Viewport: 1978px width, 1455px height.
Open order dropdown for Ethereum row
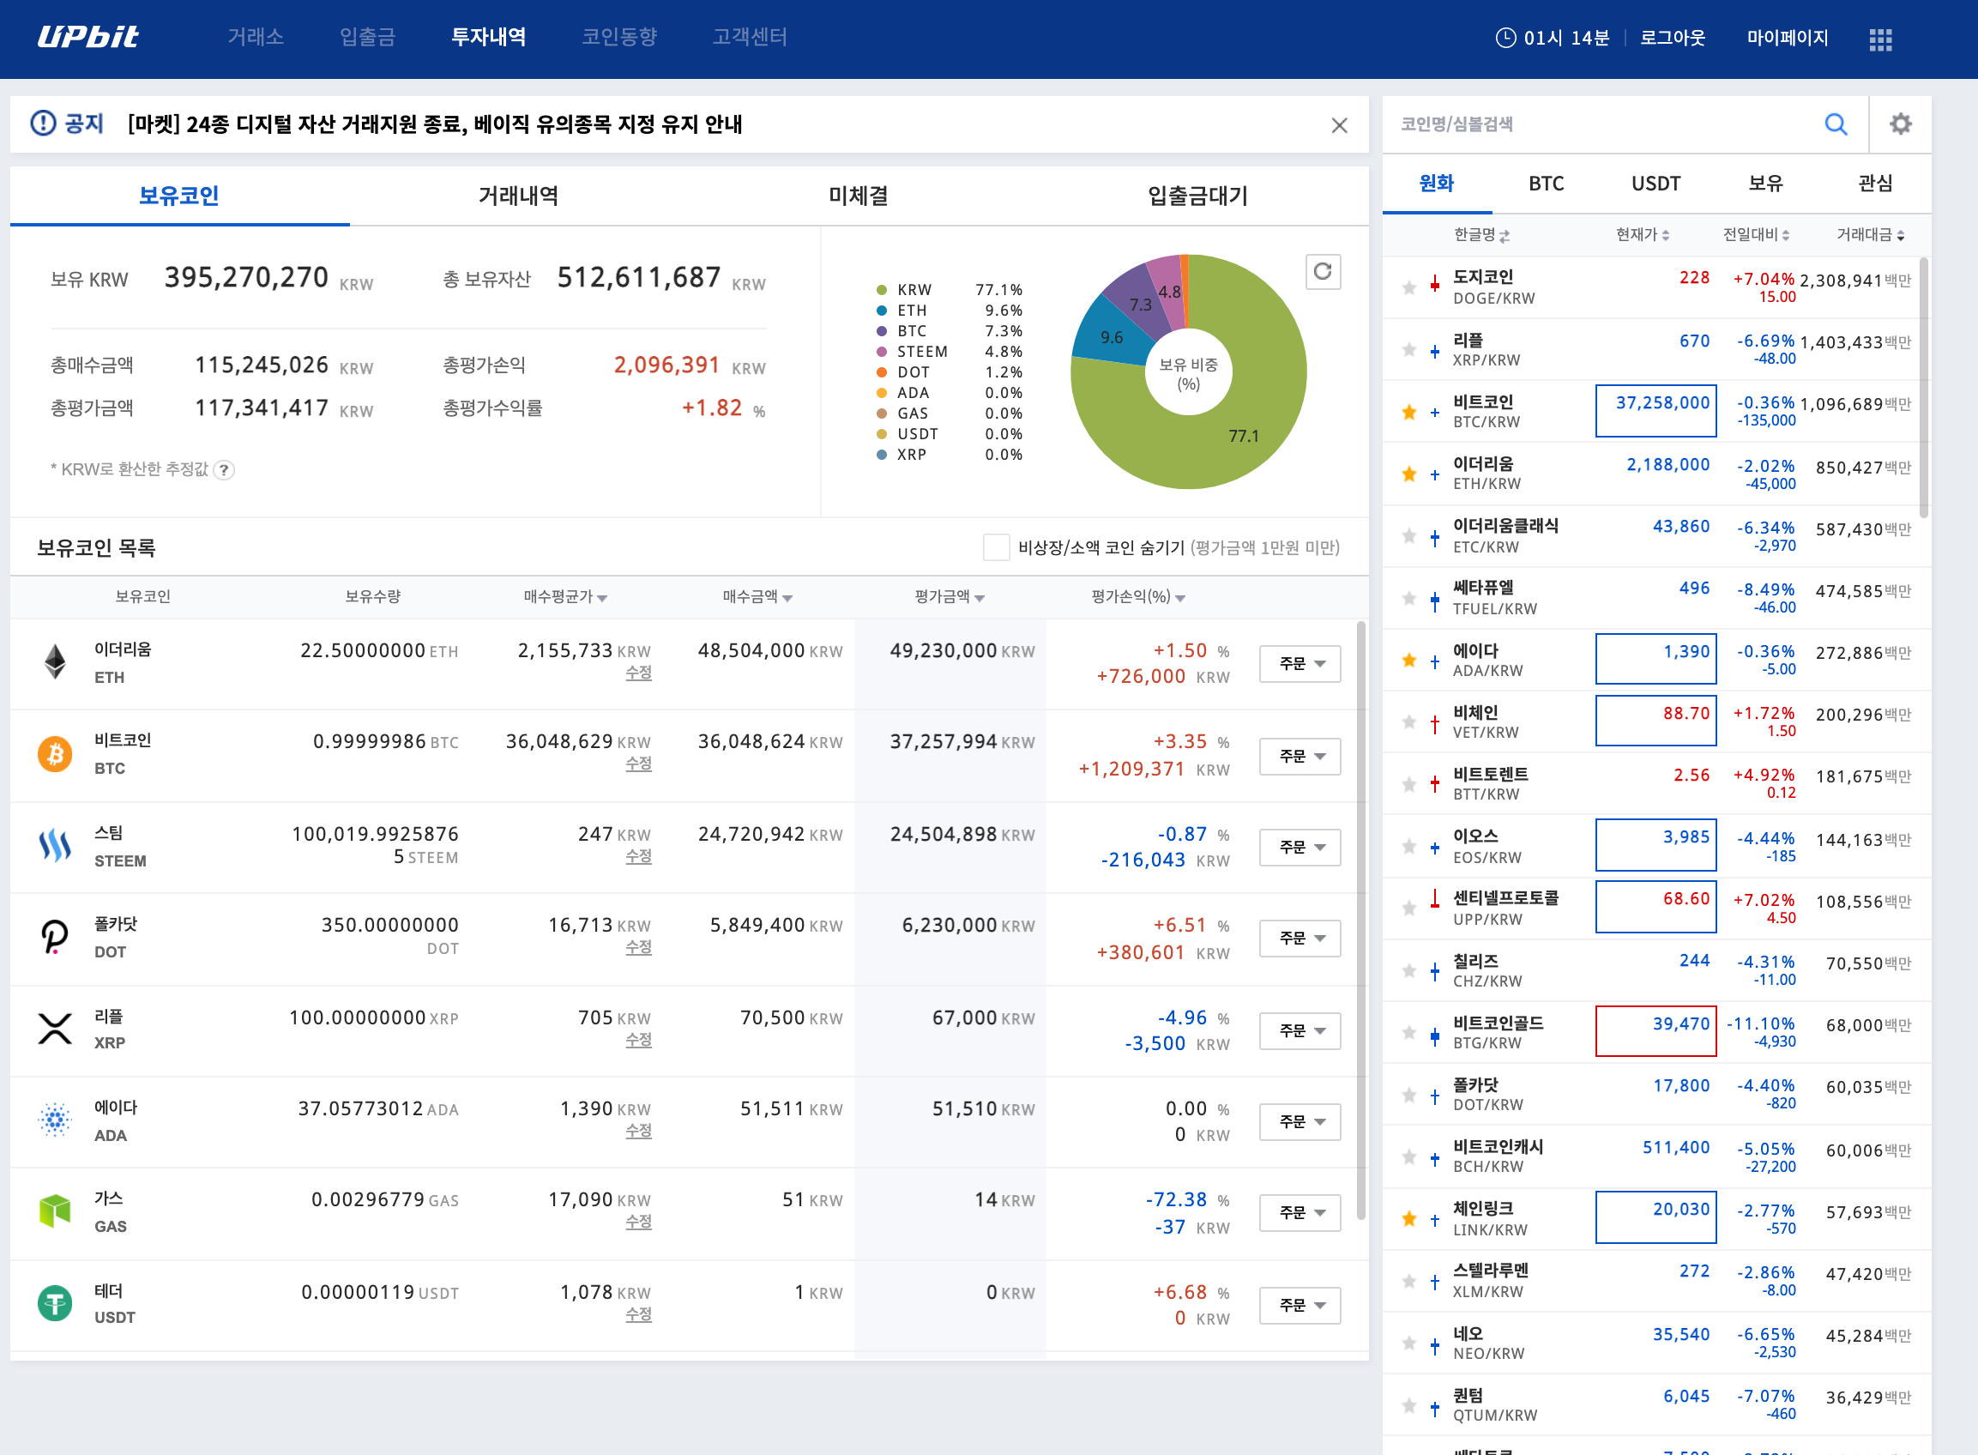click(1300, 663)
